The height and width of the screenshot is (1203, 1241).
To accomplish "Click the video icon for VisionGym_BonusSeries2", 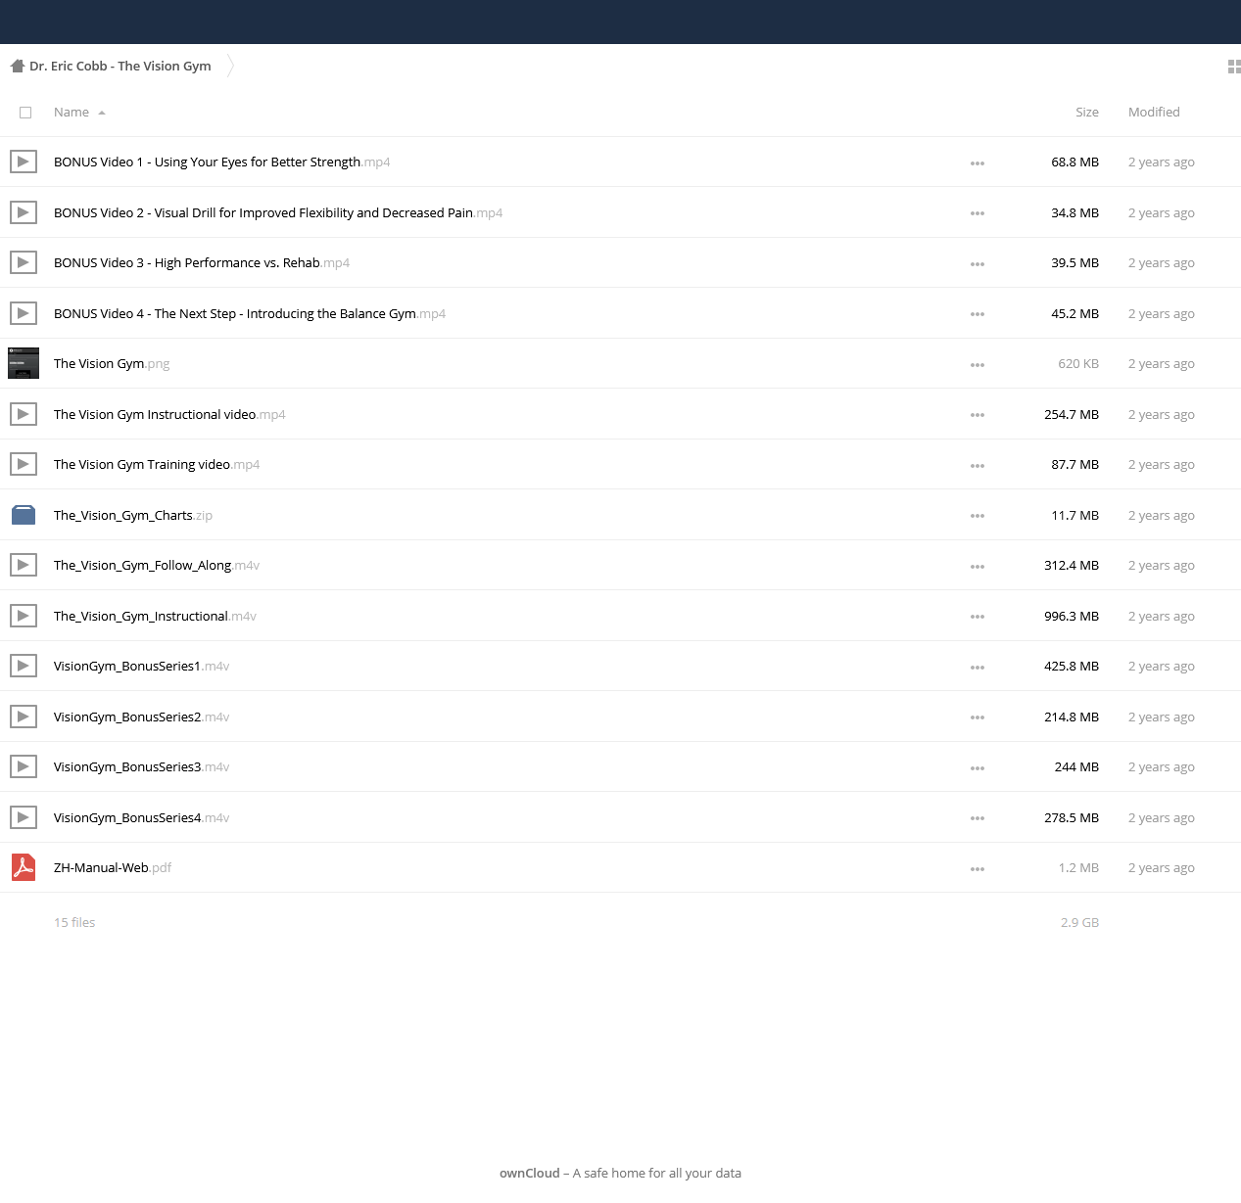I will click(24, 717).
